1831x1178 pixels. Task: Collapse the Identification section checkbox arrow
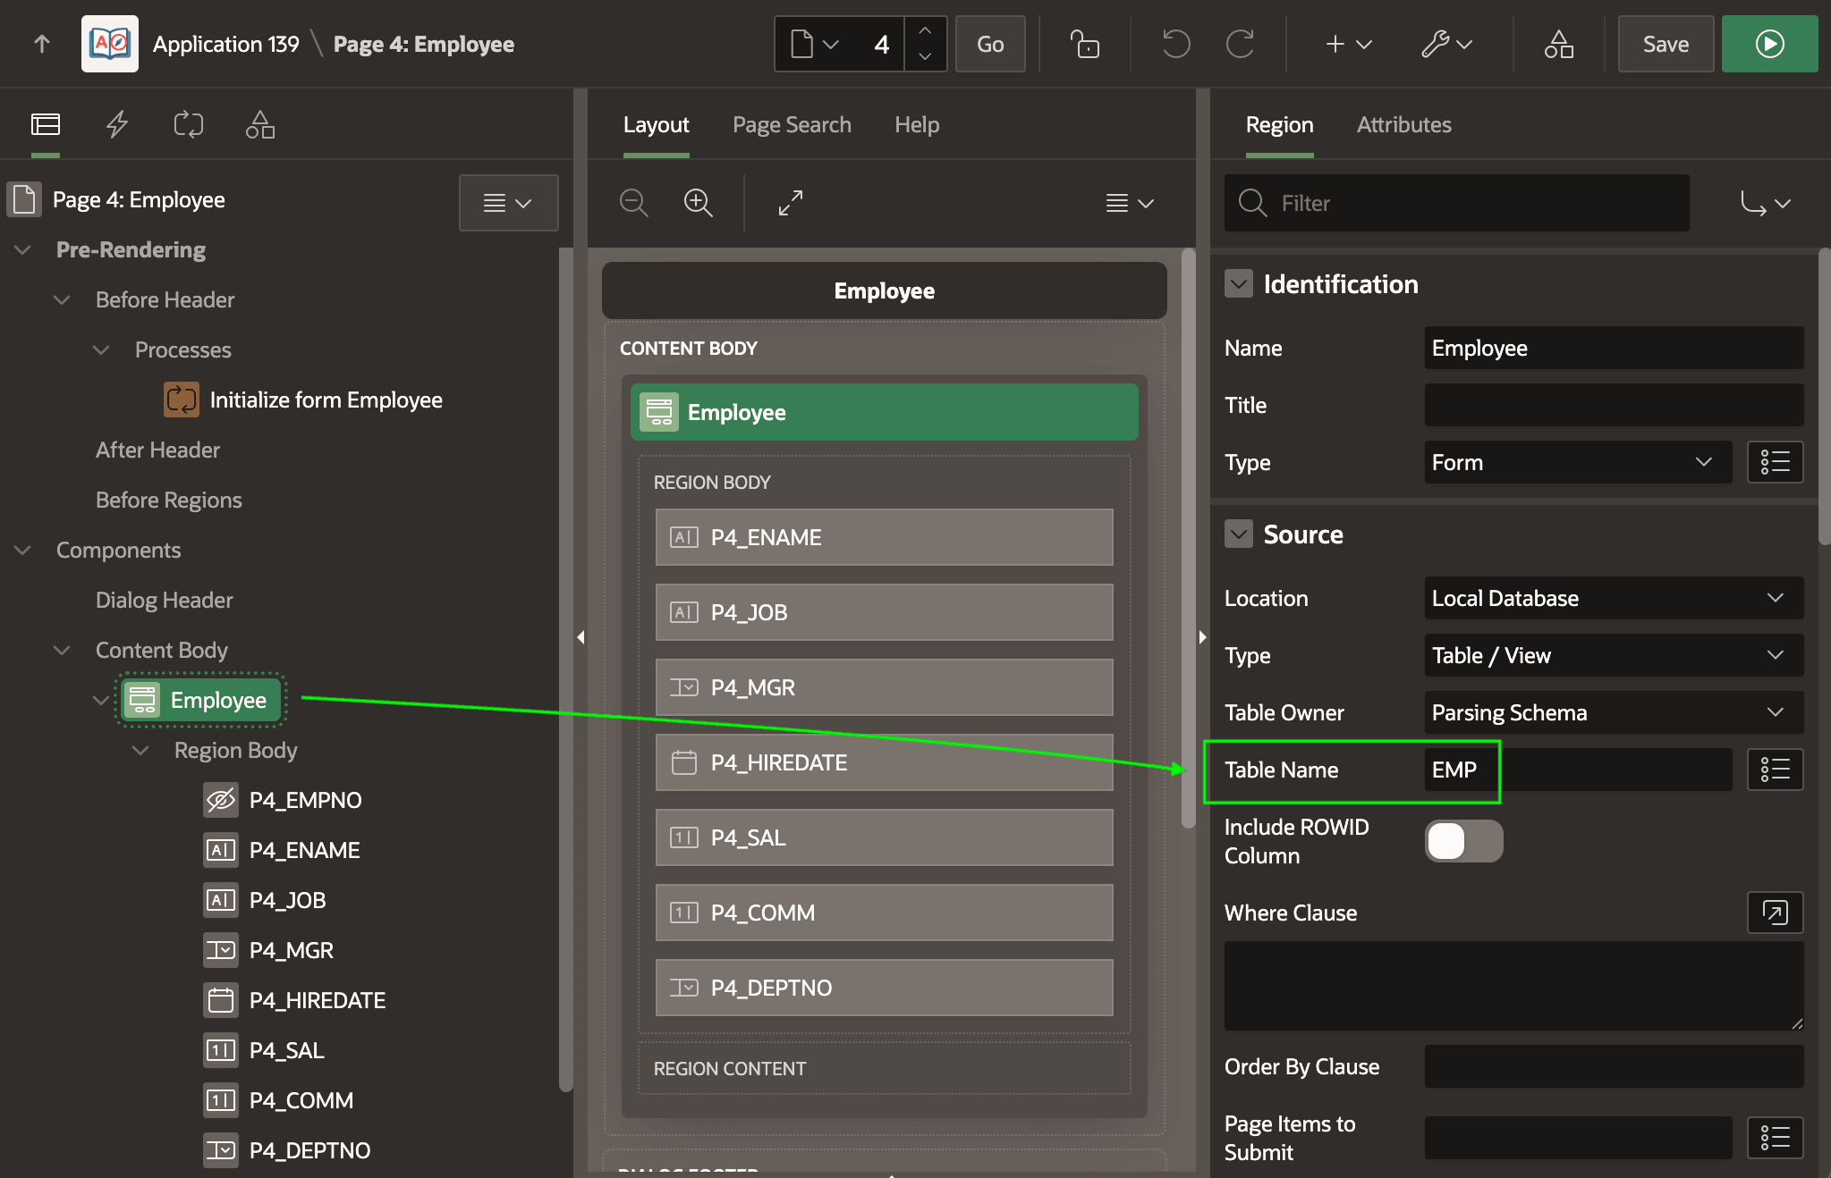tap(1238, 284)
